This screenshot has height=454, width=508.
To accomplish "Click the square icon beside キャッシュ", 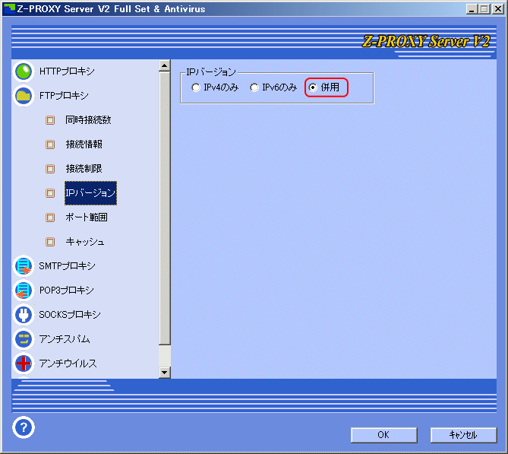I will (x=50, y=242).
